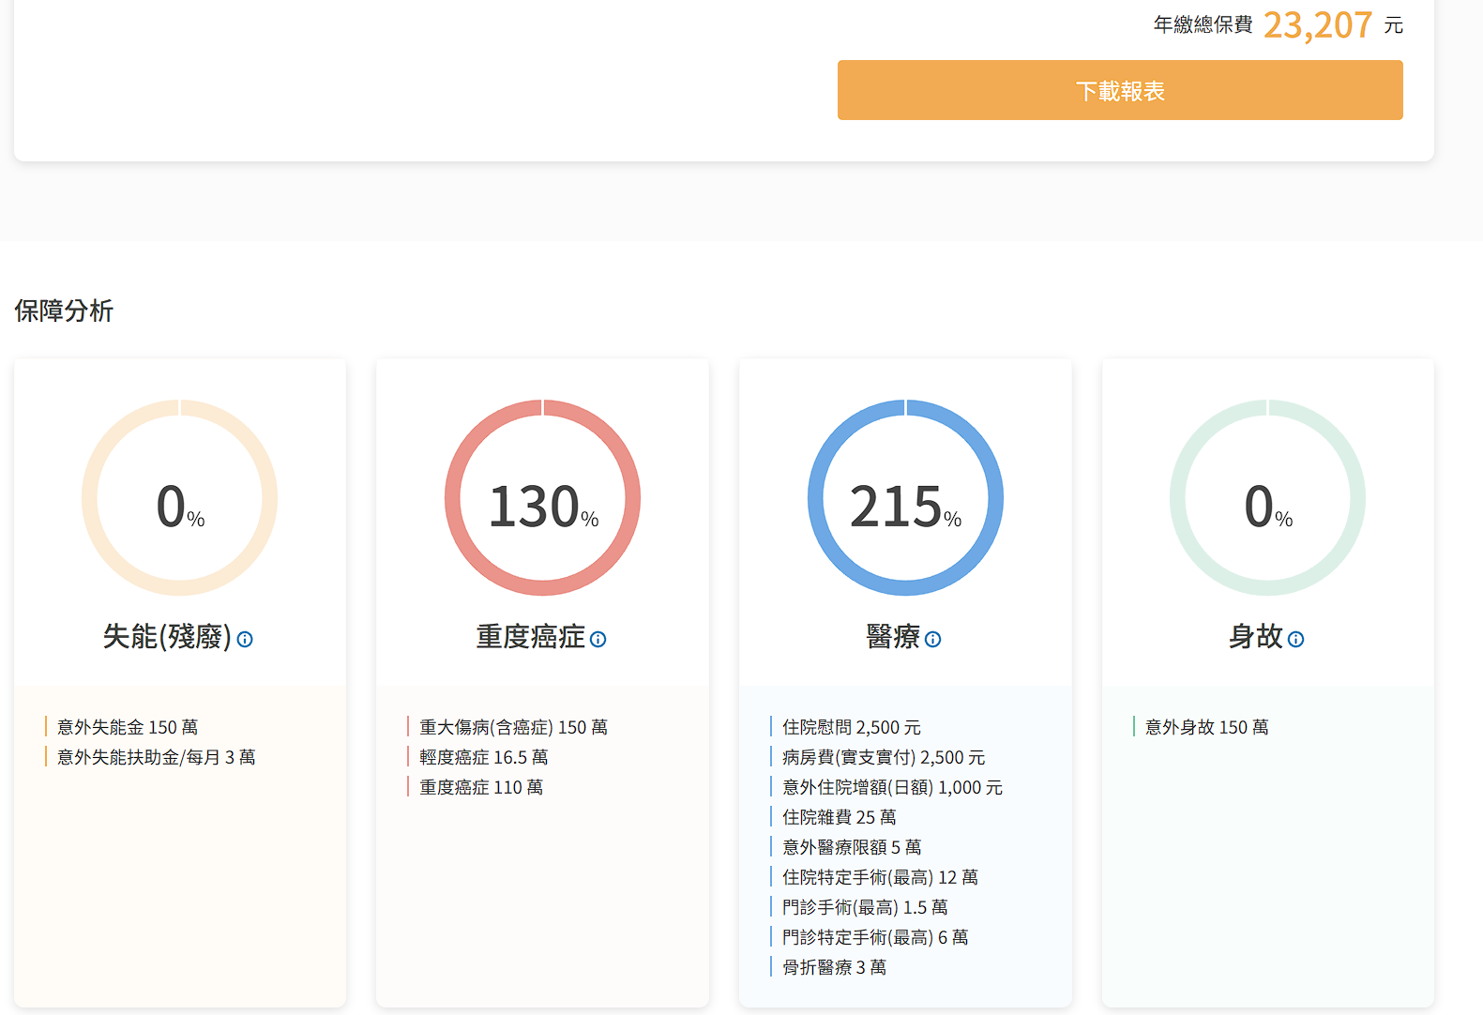Click the blue 215% medical progress ring
The image size is (1483, 1015).
[x=905, y=498]
